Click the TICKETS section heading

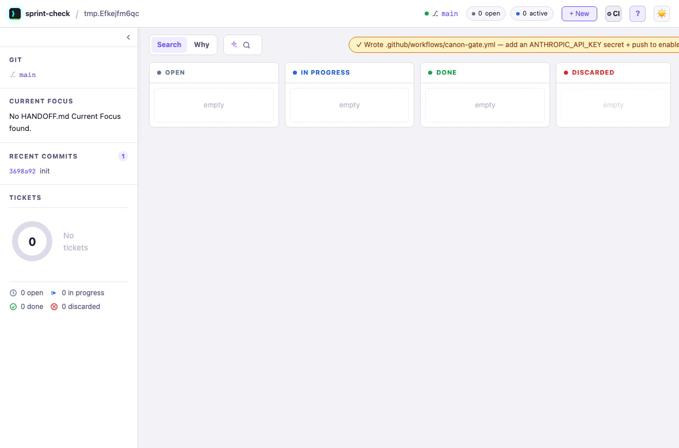(x=25, y=198)
